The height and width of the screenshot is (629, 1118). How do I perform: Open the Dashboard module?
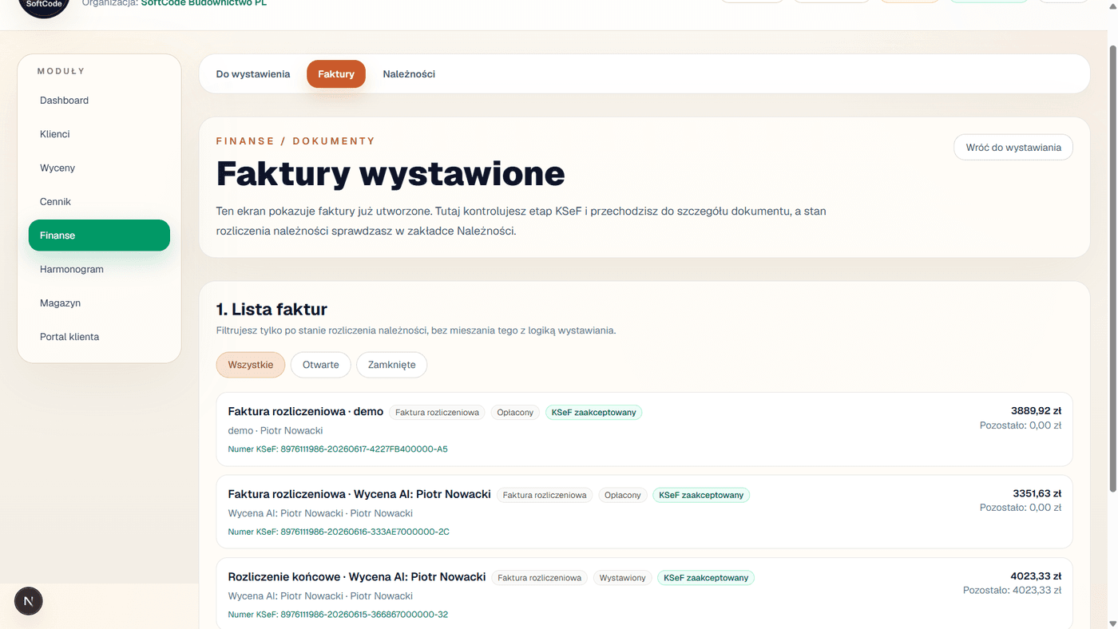pos(99,101)
